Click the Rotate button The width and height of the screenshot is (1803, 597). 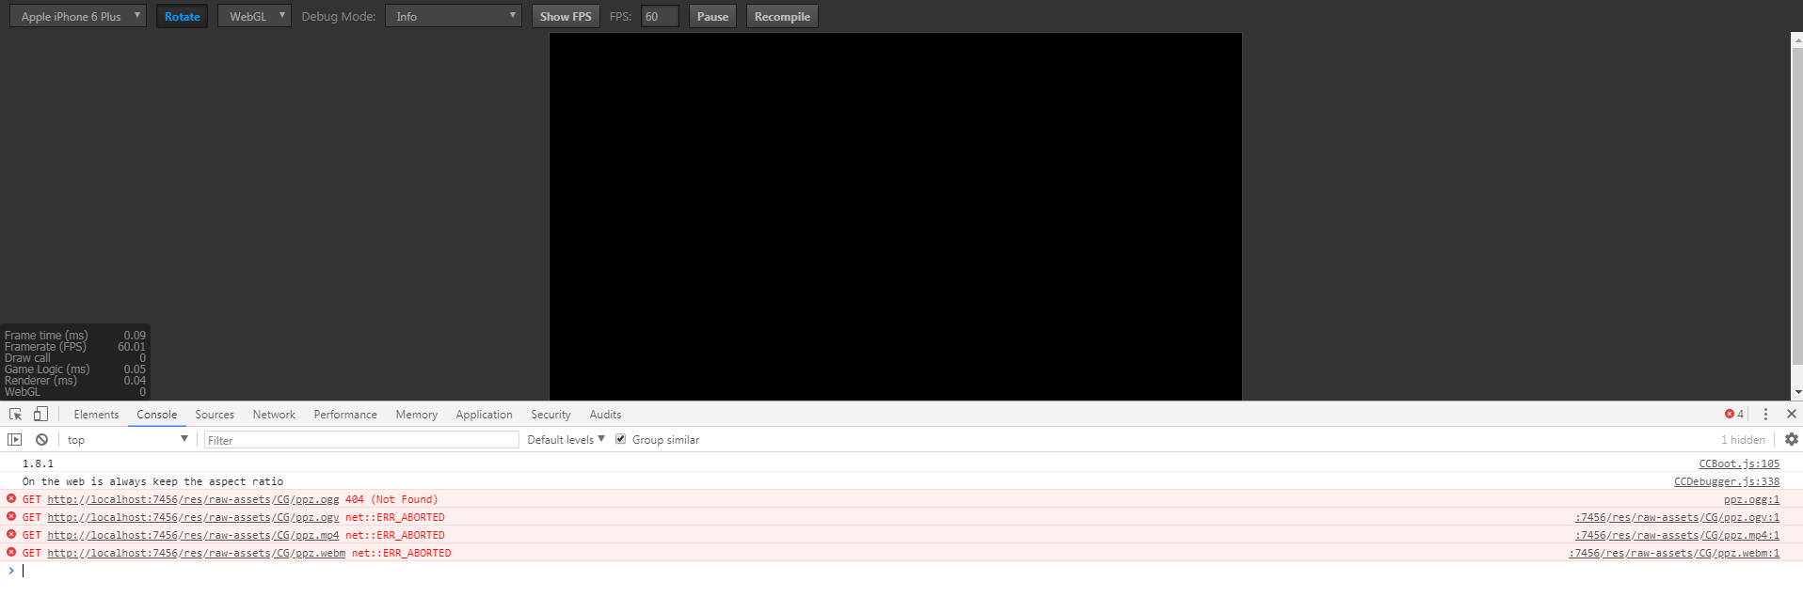pyautogui.click(x=182, y=16)
